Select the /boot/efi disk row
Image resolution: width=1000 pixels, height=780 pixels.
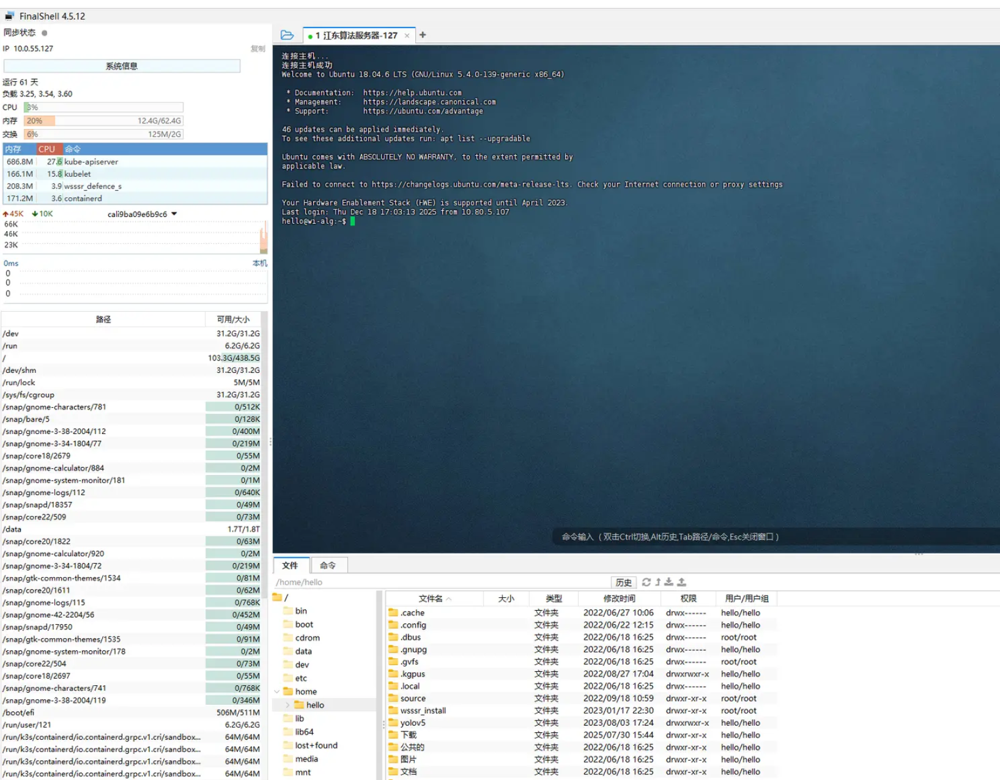point(131,713)
